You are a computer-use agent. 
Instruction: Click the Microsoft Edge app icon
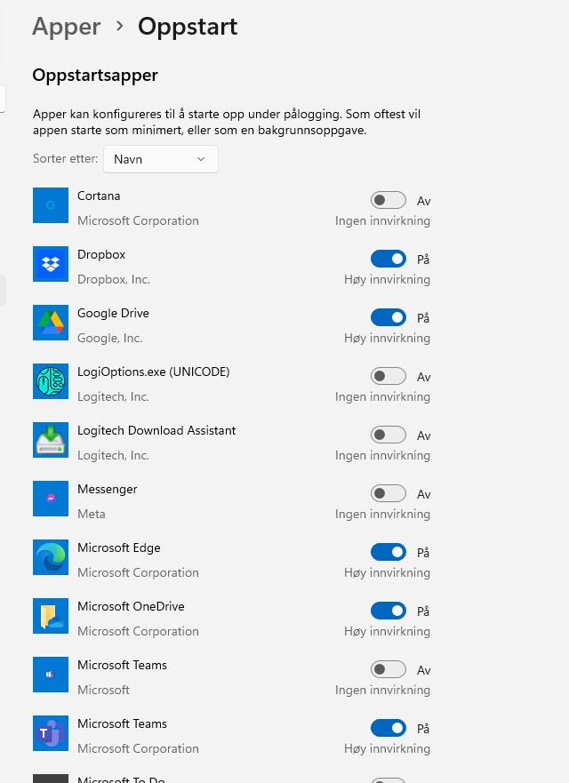click(51, 557)
